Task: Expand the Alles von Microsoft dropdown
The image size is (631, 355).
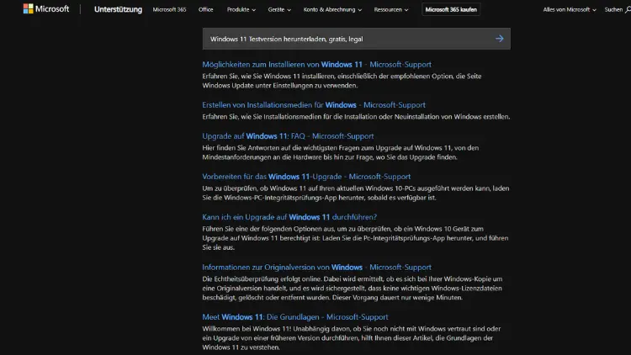Action: click(x=570, y=9)
